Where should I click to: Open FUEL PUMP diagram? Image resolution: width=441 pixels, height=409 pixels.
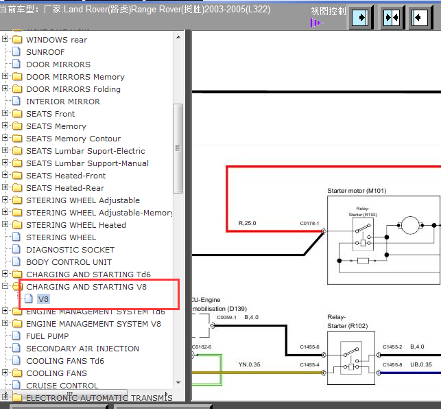(x=47, y=336)
